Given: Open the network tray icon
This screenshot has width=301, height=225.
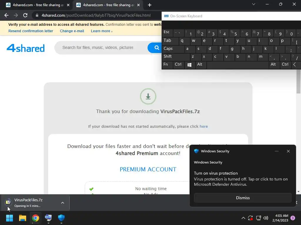Looking at the screenshot, I should [258, 218].
